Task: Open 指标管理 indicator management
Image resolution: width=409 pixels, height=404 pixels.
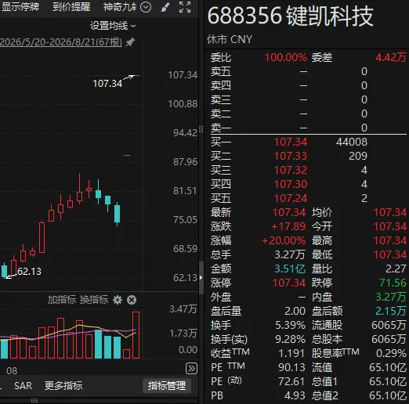Action: (167, 386)
